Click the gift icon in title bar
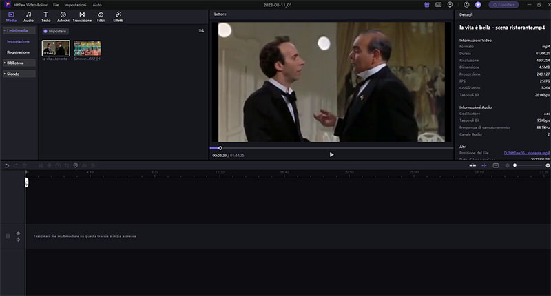 [x=427, y=4]
